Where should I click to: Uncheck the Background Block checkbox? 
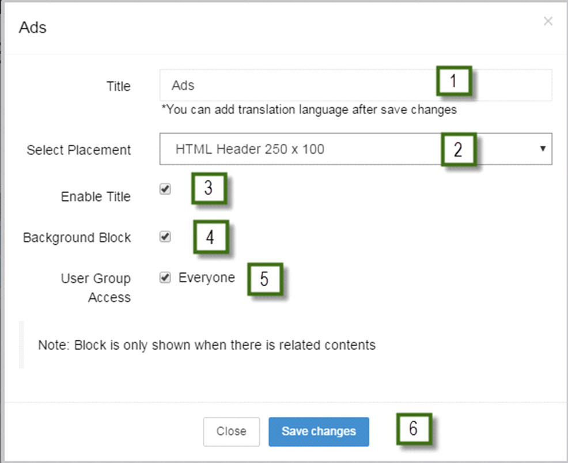[165, 237]
